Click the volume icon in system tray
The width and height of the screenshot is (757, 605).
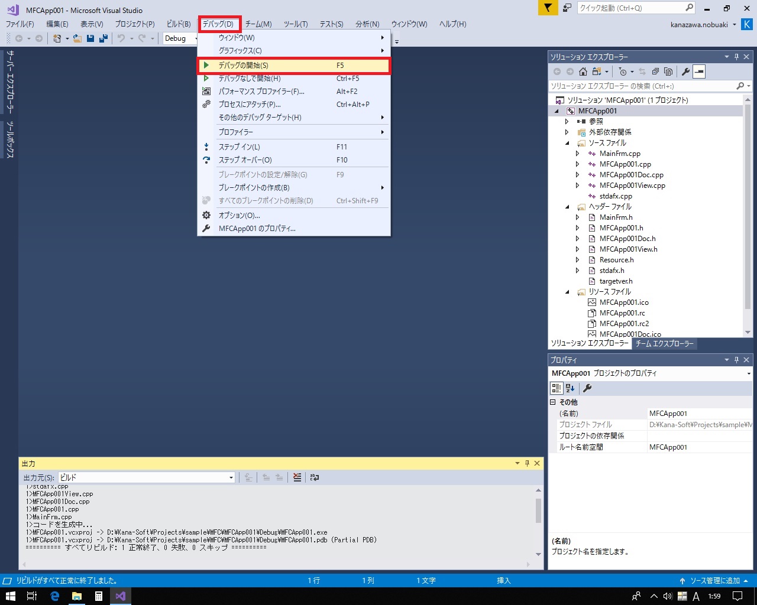tap(668, 596)
